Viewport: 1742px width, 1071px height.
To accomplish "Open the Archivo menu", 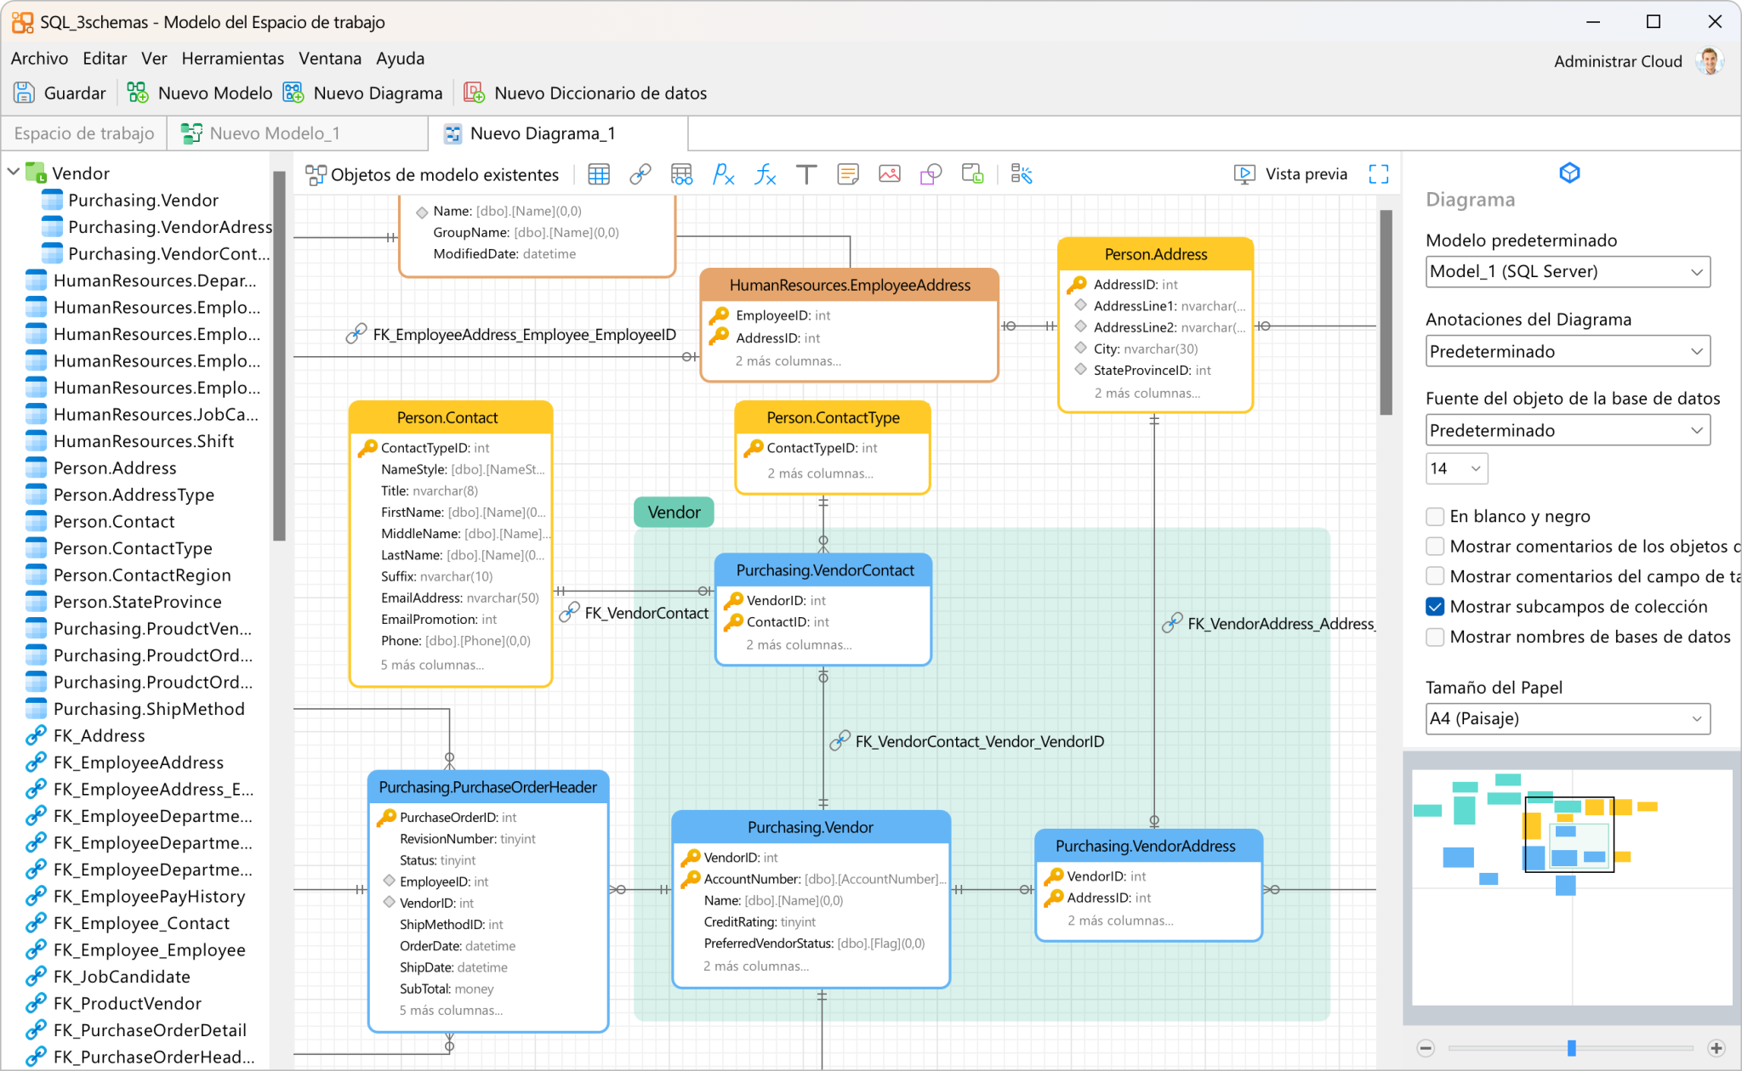I will [39, 59].
